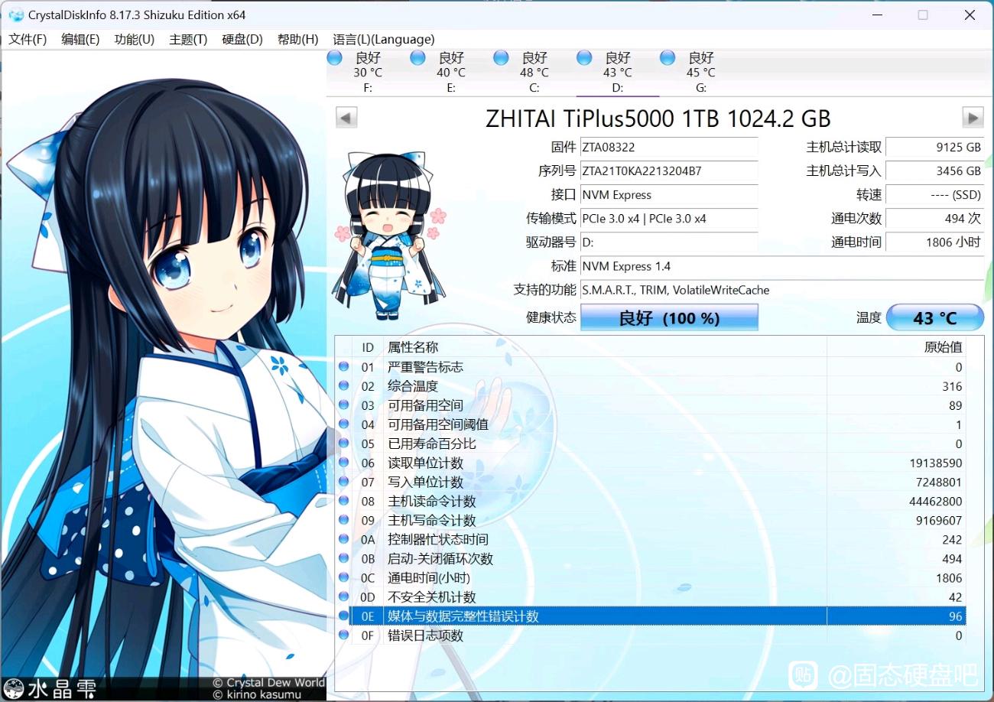Click the firmware field ZTA08322
994x702 pixels.
[669, 147]
